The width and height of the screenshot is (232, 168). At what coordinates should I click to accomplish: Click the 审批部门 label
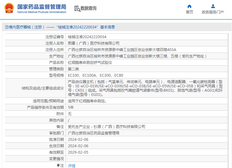point(56,133)
